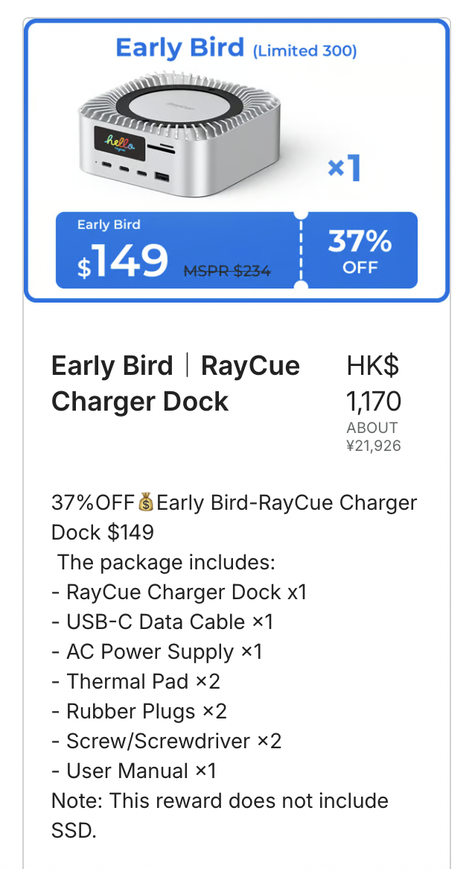Viewport: 472px width, 869px height.
Task: Click the (Limited 300) label
Action: pyautogui.click(x=304, y=51)
